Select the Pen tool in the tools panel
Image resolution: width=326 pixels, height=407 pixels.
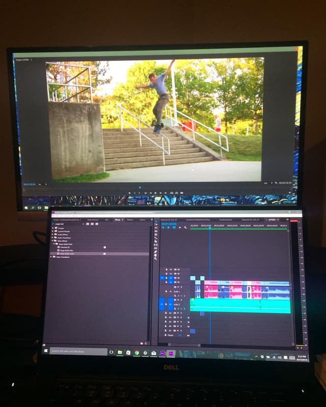tap(156, 252)
